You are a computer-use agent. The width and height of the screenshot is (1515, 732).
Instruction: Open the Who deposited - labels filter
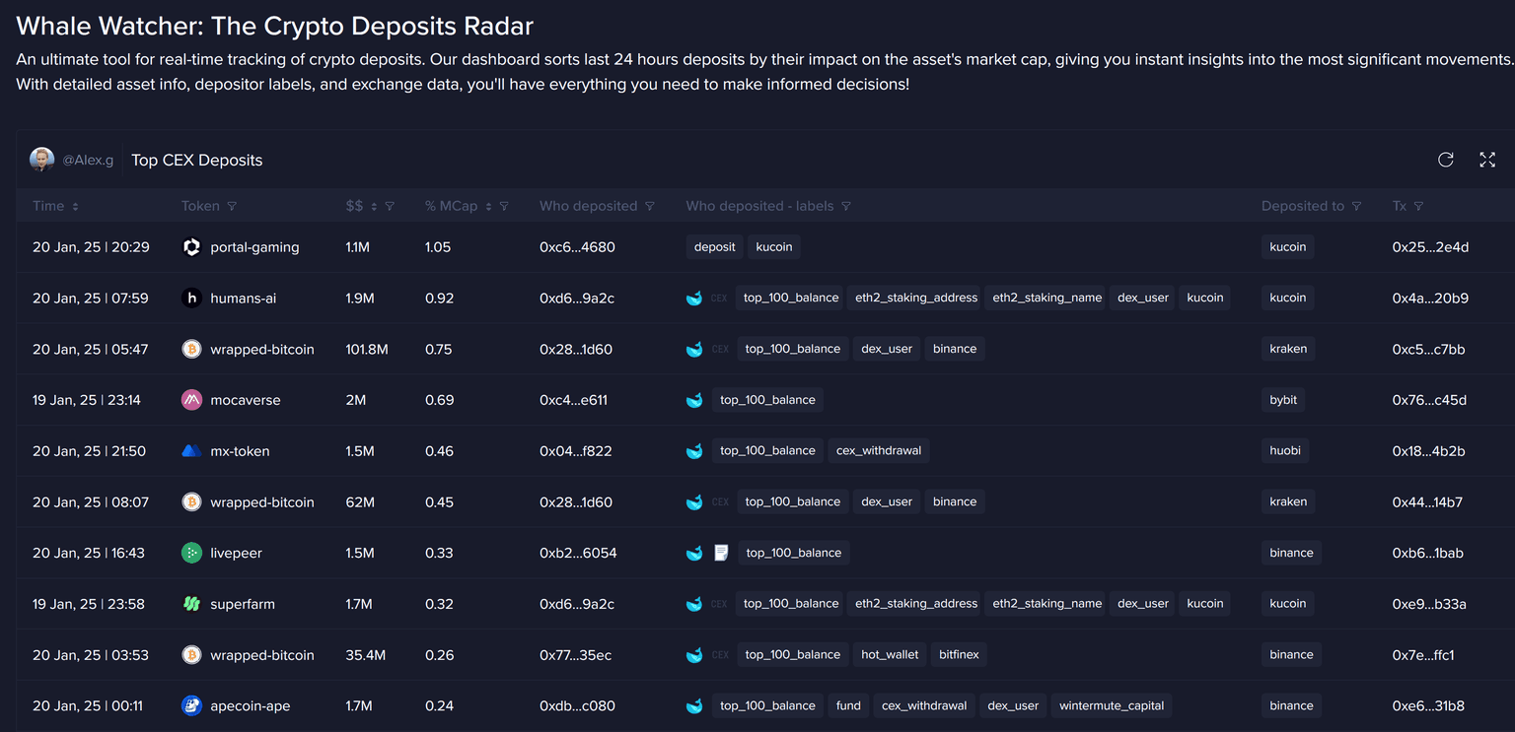846,207
